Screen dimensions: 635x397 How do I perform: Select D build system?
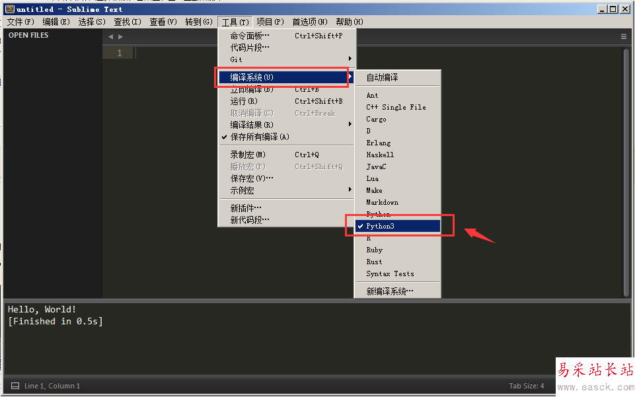pyautogui.click(x=398, y=131)
